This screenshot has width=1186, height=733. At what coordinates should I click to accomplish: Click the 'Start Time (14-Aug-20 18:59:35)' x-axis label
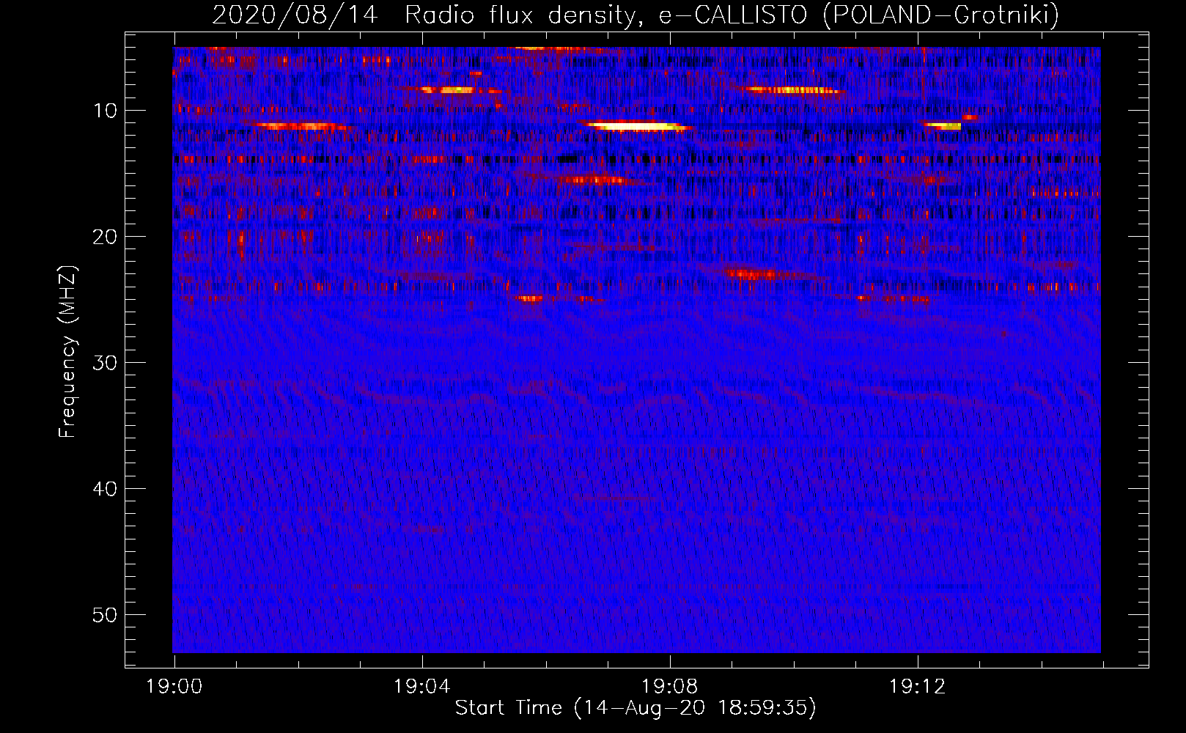pyautogui.click(x=636, y=708)
